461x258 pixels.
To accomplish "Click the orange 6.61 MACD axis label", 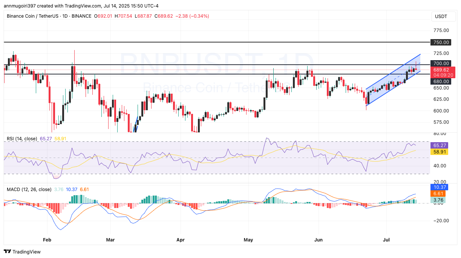I will [438, 193].
